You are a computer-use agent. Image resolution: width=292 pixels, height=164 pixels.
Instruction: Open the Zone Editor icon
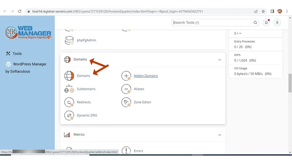click(x=126, y=102)
